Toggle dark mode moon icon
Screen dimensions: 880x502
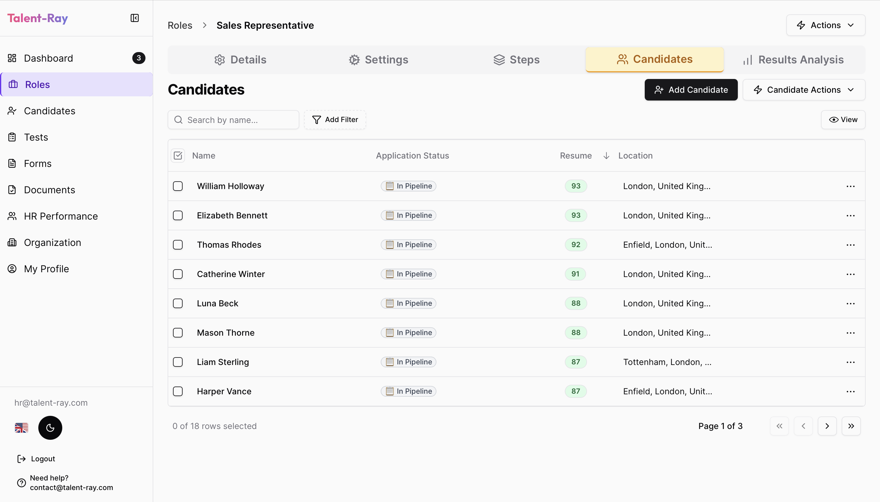click(50, 428)
